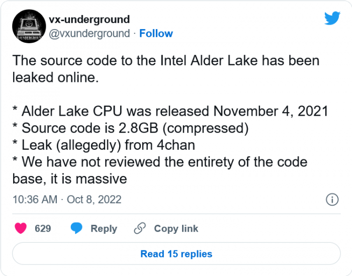Click the reply speech bubble icon

(76, 228)
